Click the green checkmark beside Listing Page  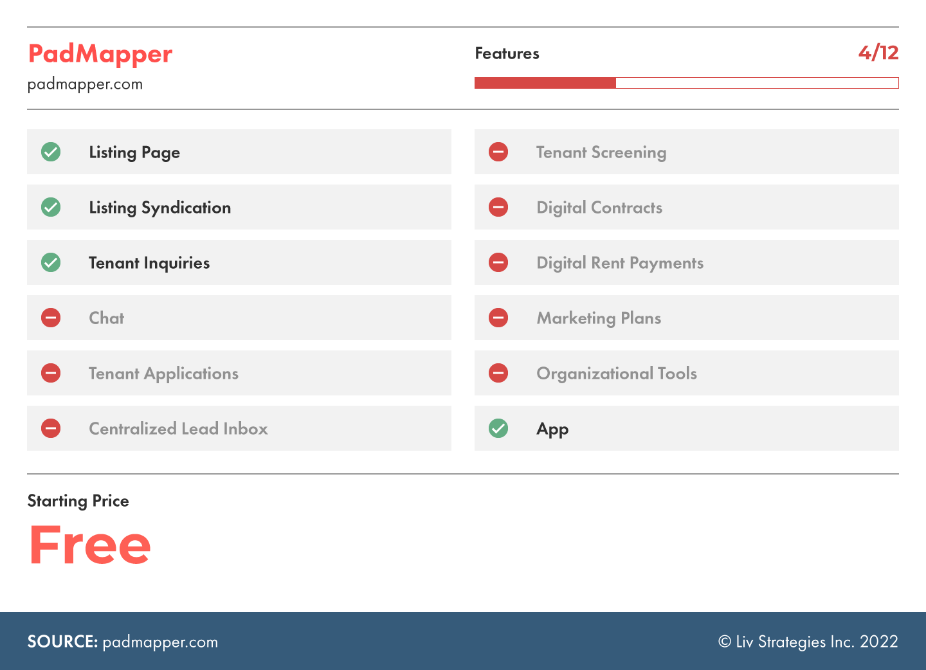(51, 152)
